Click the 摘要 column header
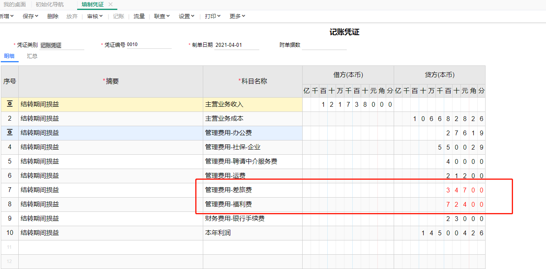Viewport: 546px width, 269px height. [111, 81]
